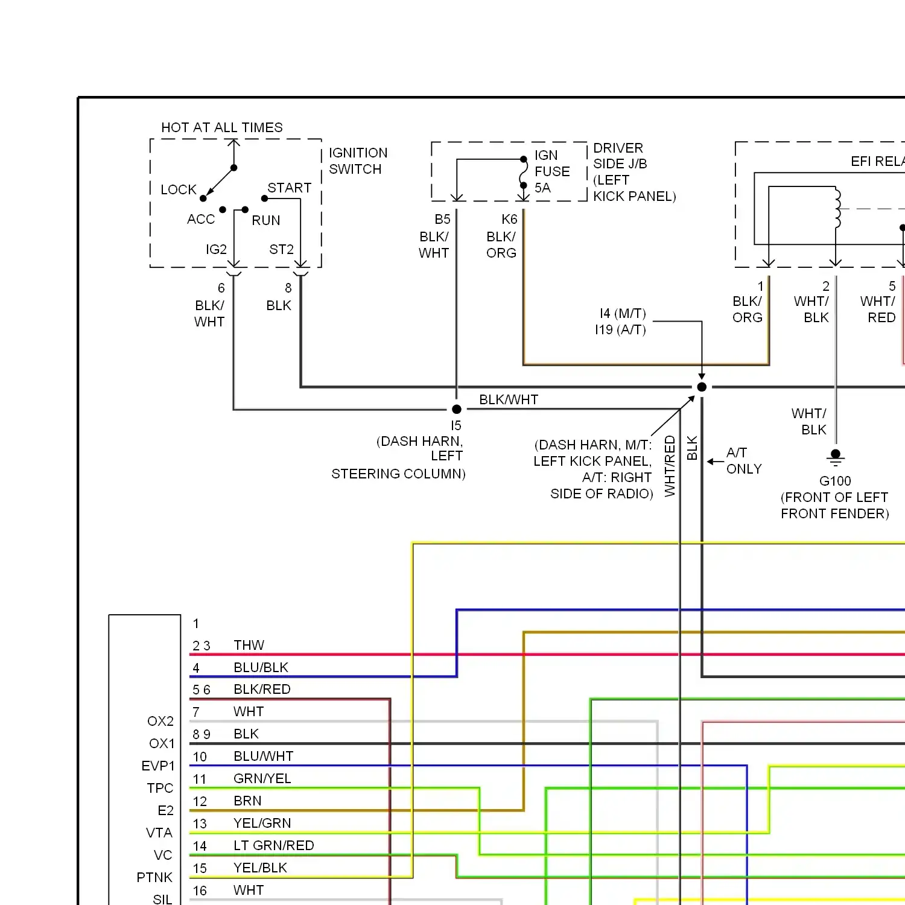Click the 'E2' signal label

coord(166,810)
